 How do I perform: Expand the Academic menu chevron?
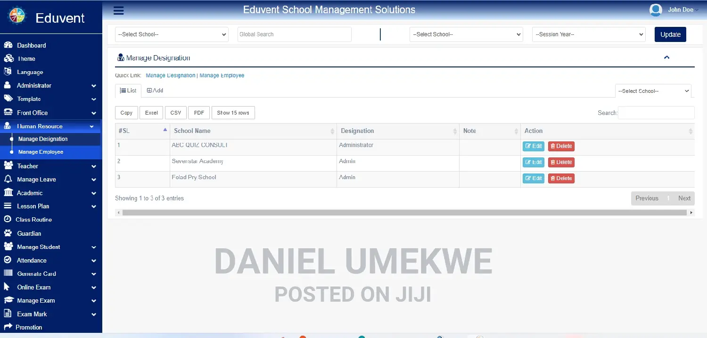click(94, 193)
